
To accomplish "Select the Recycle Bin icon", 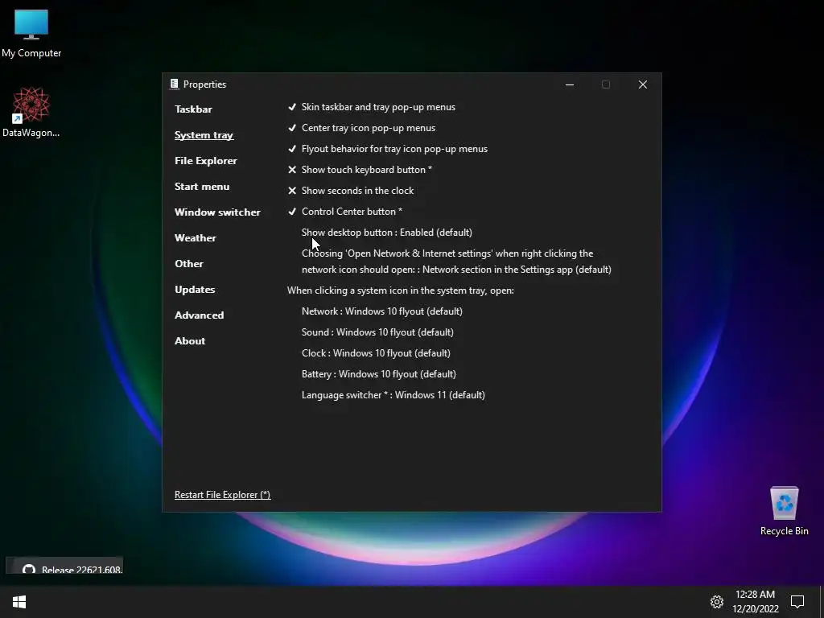I will [784, 511].
